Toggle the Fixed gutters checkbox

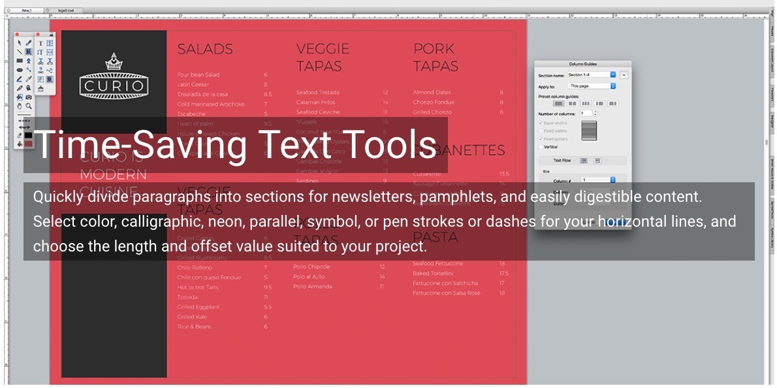(x=541, y=139)
